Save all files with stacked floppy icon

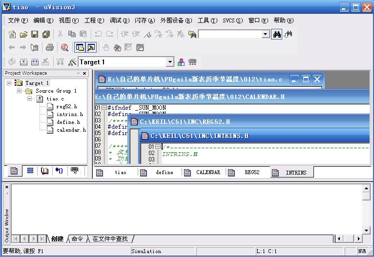pos(46,34)
